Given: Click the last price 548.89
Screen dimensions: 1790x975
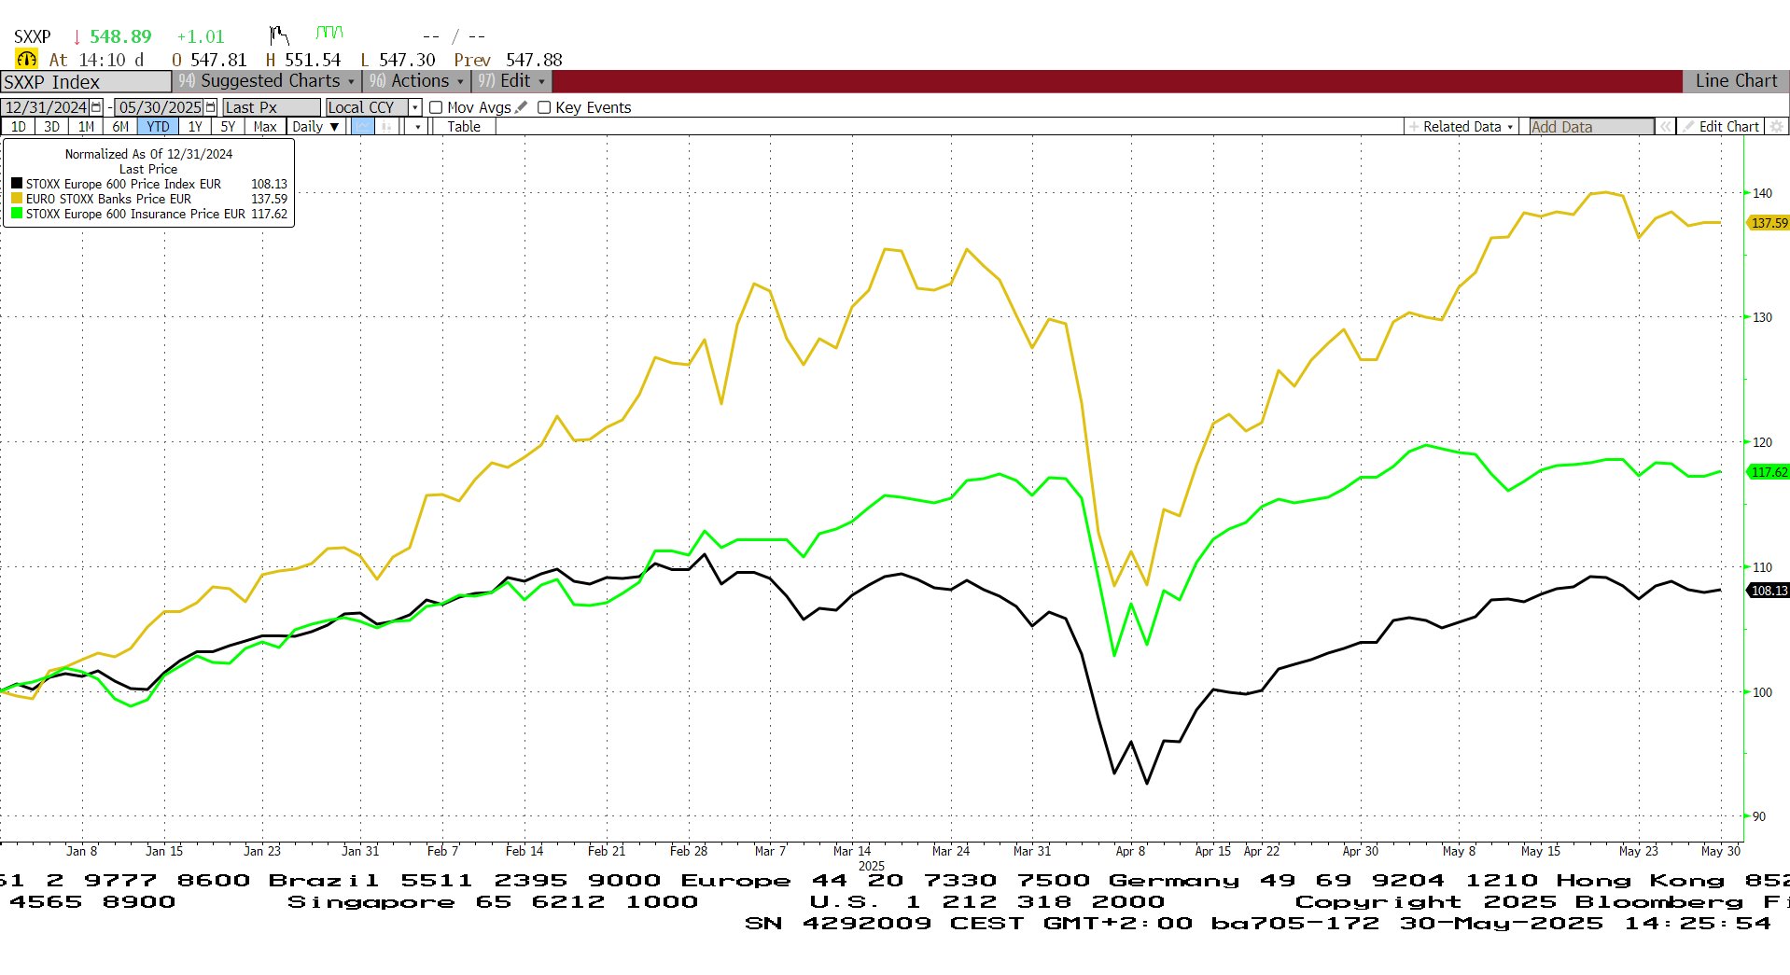Looking at the screenshot, I should click(120, 36).
